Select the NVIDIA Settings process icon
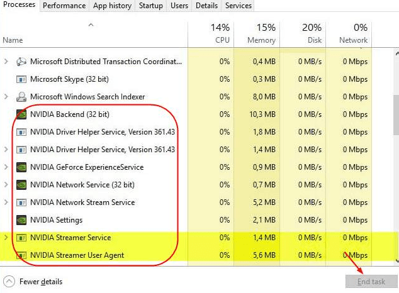The height and width of the screenshot is (293, 399). coord(21,220)
